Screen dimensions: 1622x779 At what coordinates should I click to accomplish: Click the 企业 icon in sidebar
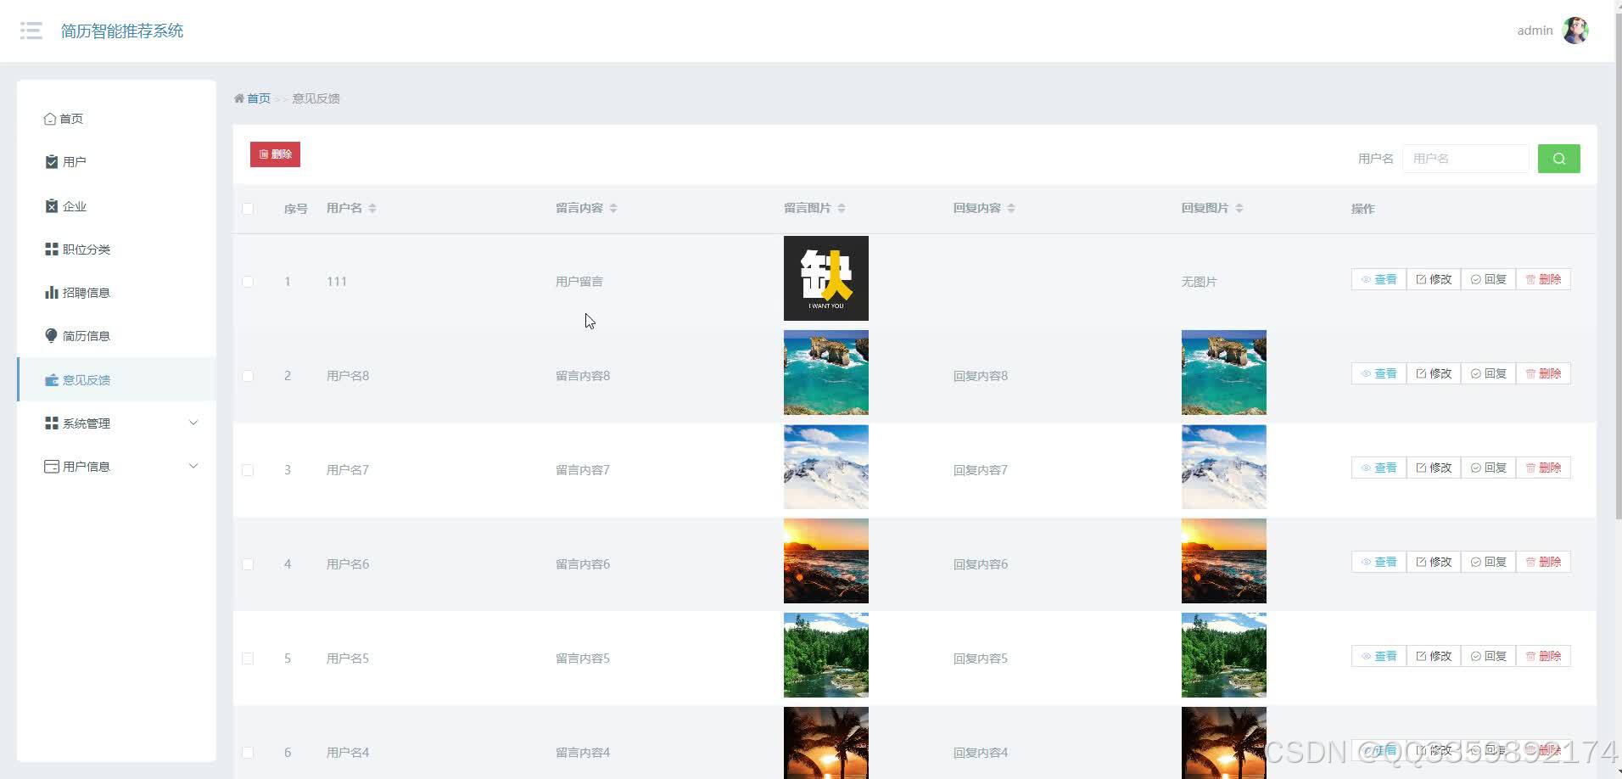coord(52,206)
